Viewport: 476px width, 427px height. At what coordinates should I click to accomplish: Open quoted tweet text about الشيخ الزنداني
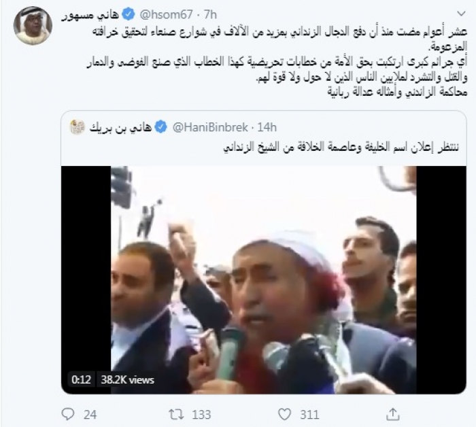(341, 147)
